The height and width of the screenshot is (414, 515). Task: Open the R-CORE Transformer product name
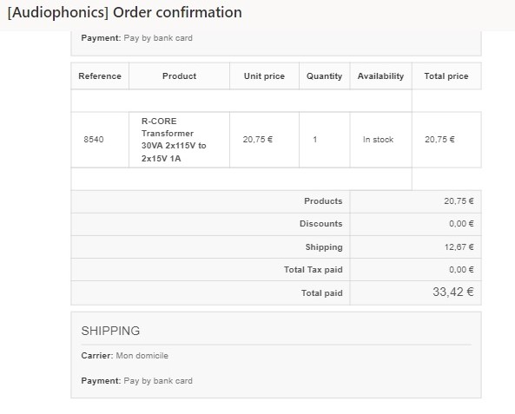click(x=174, y=140)
